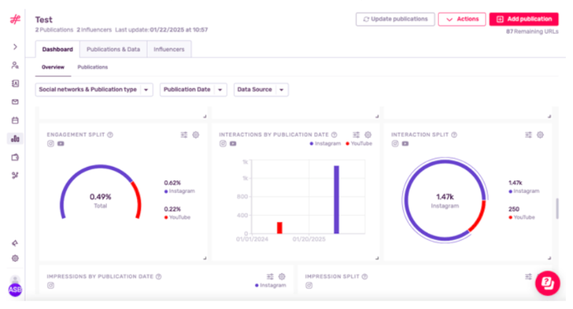Open Engagement Split filter sliders icon
Viewport: 573px width, 309px height.
pyautogui.click(x=184, y=135)
